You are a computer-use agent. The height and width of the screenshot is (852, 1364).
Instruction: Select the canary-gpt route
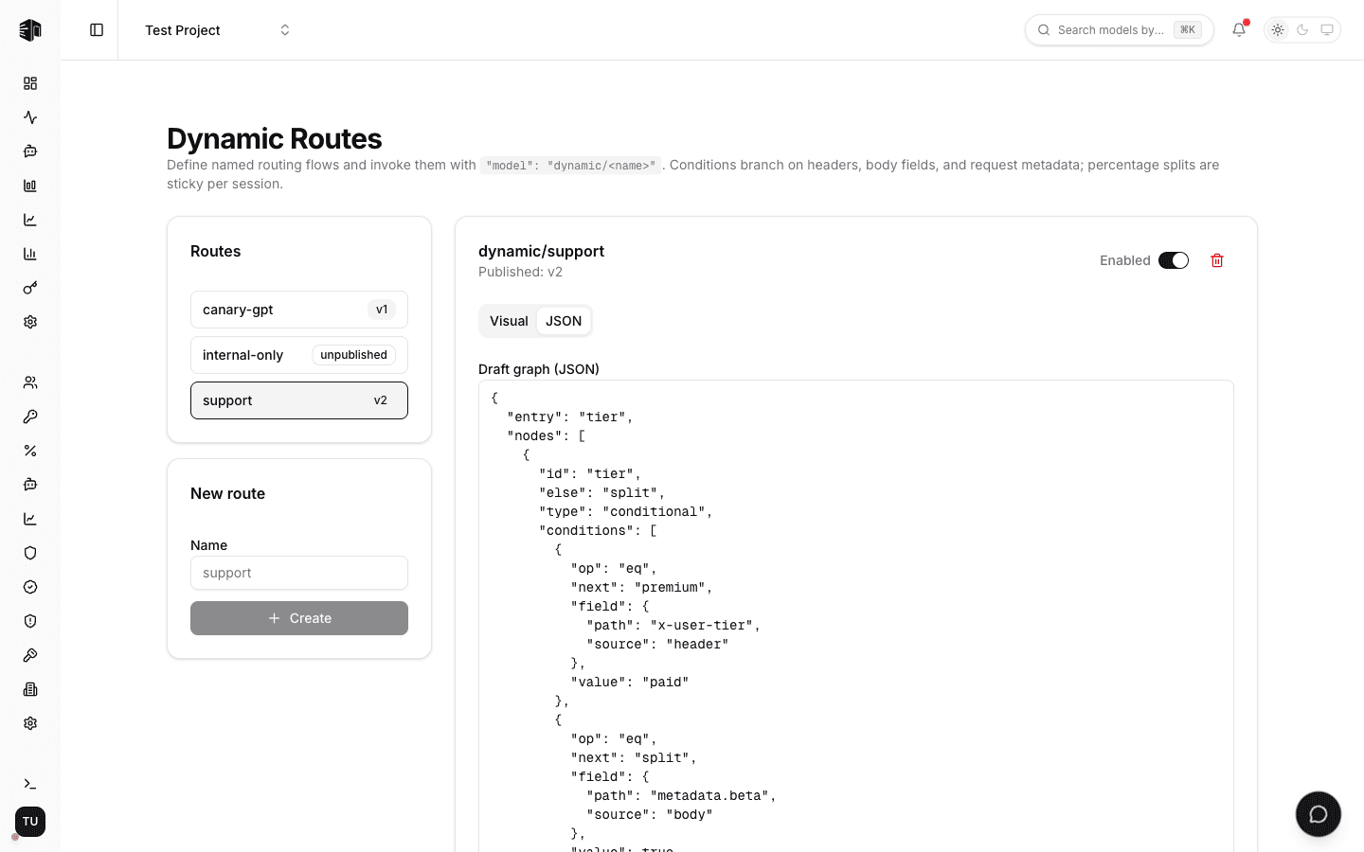[299, 310]
